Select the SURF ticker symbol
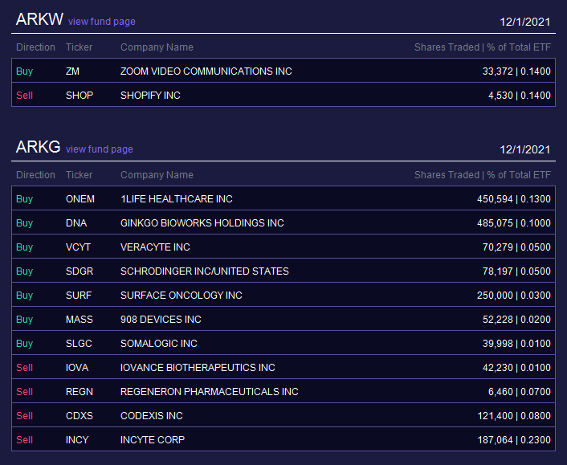This screenshot has width=567, height=465. [x=79, y=296]
